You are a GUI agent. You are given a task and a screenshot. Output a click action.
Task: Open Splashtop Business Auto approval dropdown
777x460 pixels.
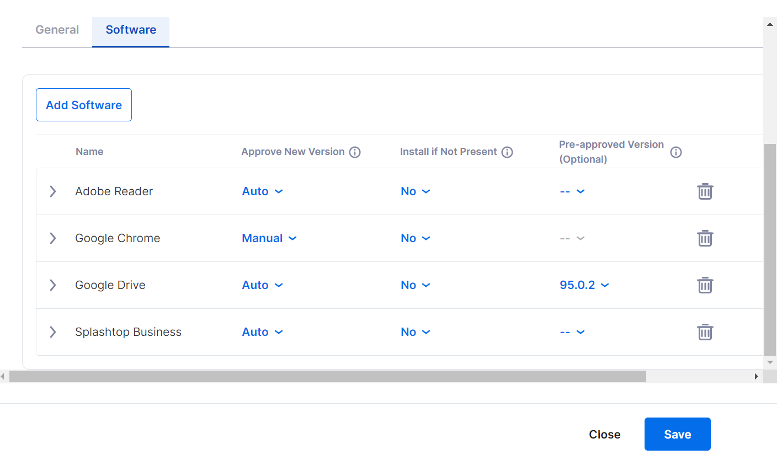coord(262,332)
